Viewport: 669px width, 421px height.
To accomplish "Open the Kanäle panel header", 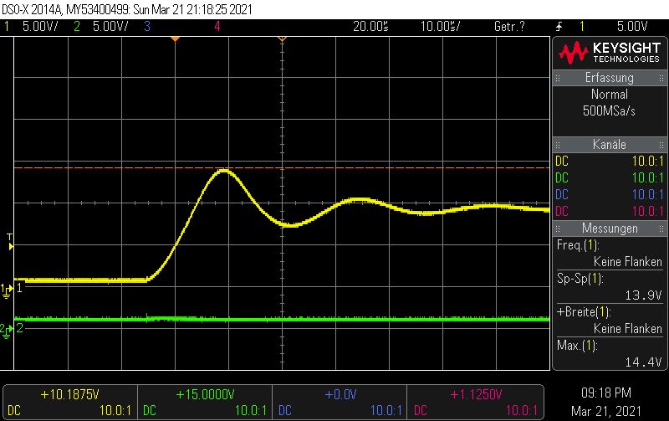I will click(610, 145).
